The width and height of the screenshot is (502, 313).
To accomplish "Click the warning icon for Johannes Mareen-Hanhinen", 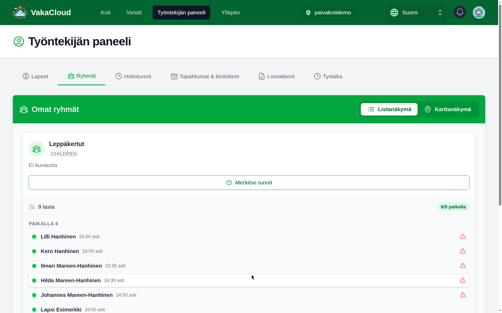I will 463,295.
